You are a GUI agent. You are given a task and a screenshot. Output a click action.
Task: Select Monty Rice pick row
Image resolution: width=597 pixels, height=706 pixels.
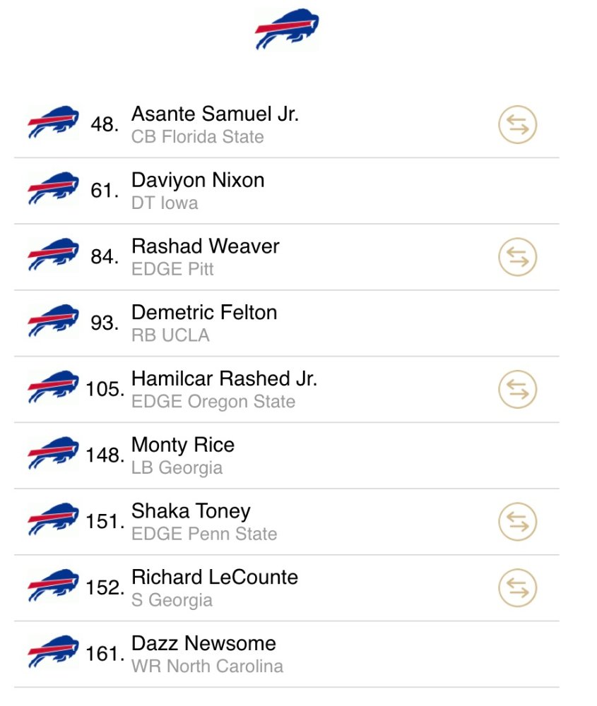[x=287, y=455]
